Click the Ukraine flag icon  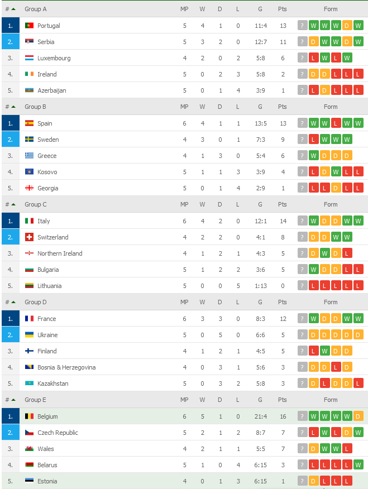coord(30,335)
